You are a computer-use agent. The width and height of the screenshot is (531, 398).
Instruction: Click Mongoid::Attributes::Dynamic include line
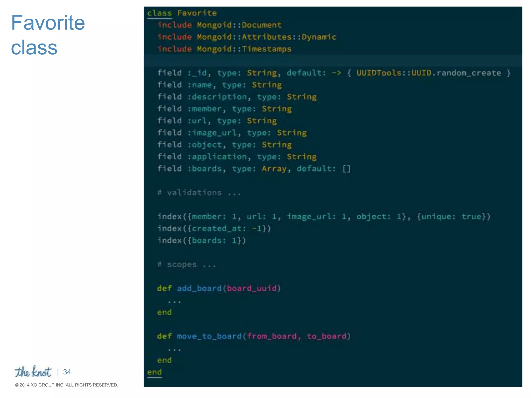pyautogui.click(x=247, y=37)
